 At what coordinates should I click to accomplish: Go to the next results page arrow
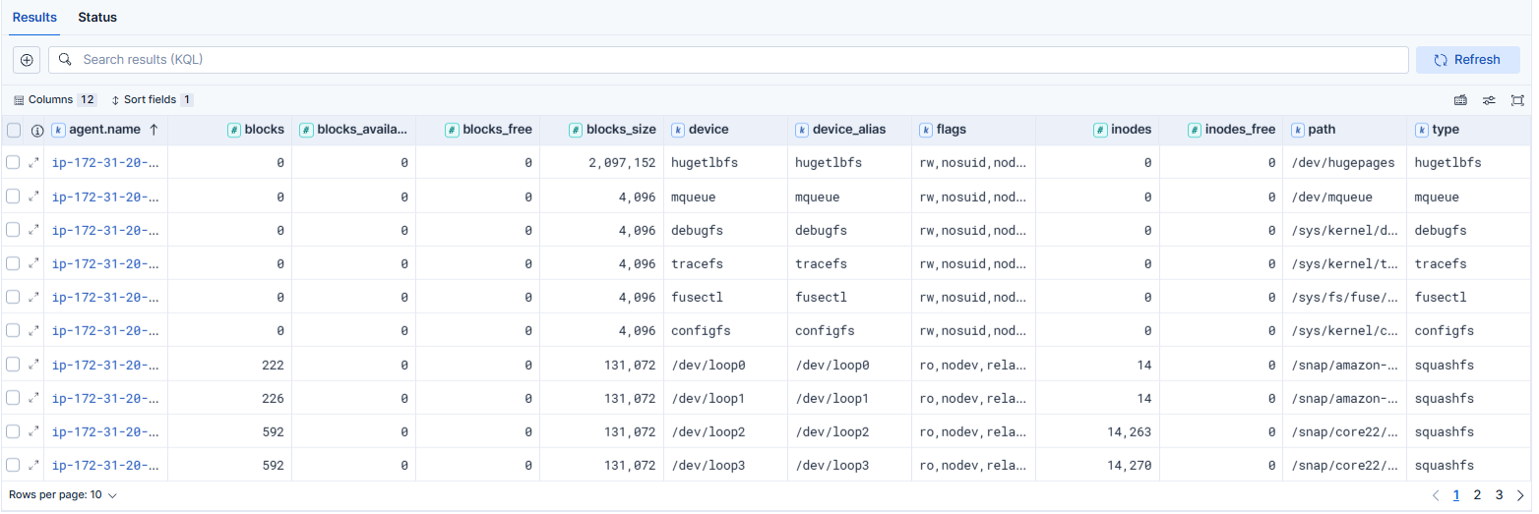tap(1520, 495)
